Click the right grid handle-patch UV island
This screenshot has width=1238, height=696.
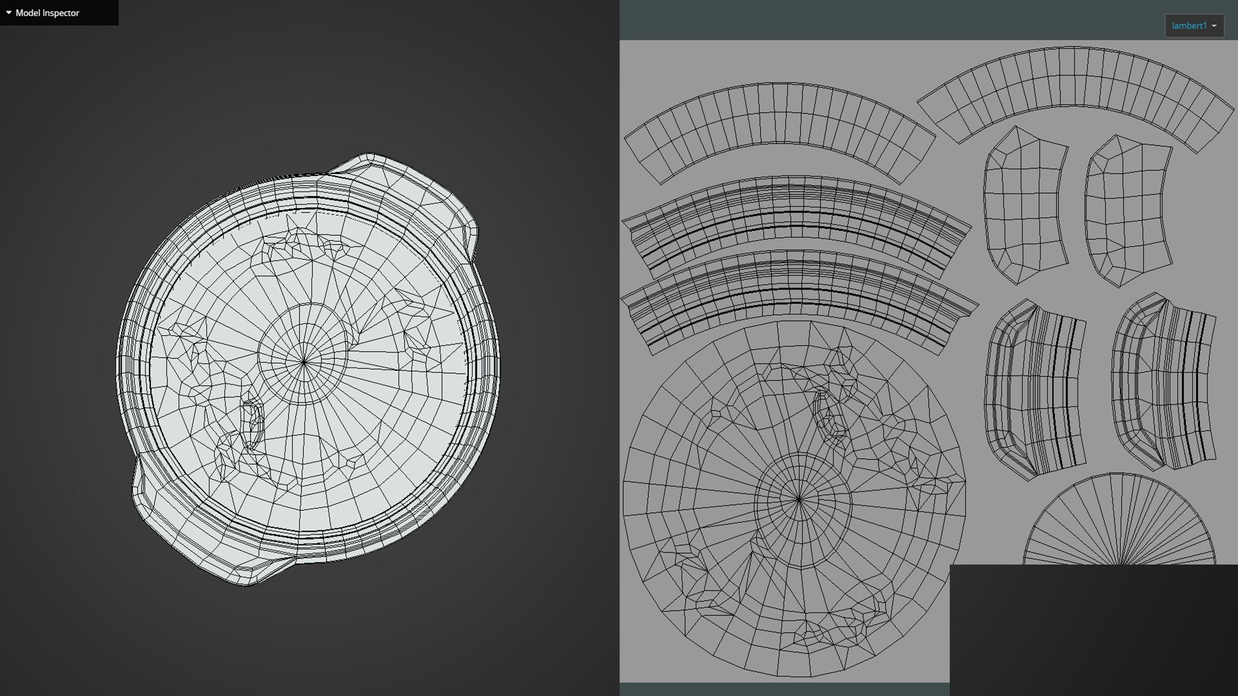(x=1128, y=209)
